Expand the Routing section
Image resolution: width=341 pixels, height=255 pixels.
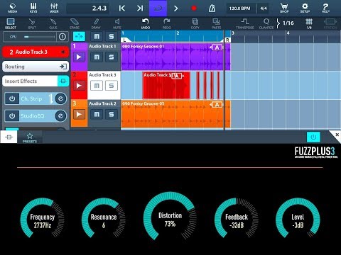tap(36, 67)
